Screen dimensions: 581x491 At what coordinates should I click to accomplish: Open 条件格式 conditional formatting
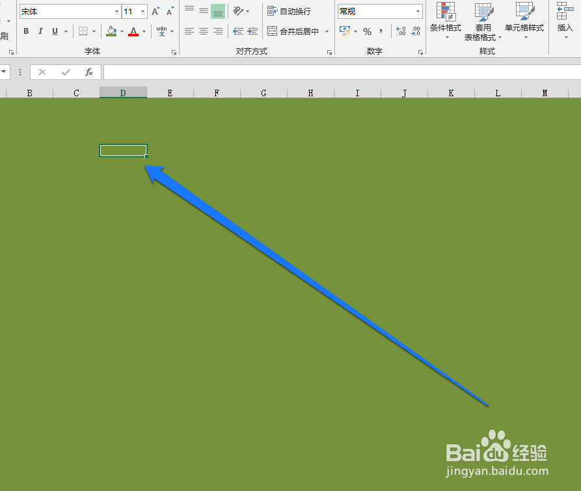(446, 21)
